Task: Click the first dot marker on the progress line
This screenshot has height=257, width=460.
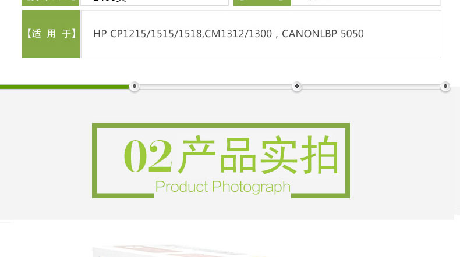Action: [135, 86]
